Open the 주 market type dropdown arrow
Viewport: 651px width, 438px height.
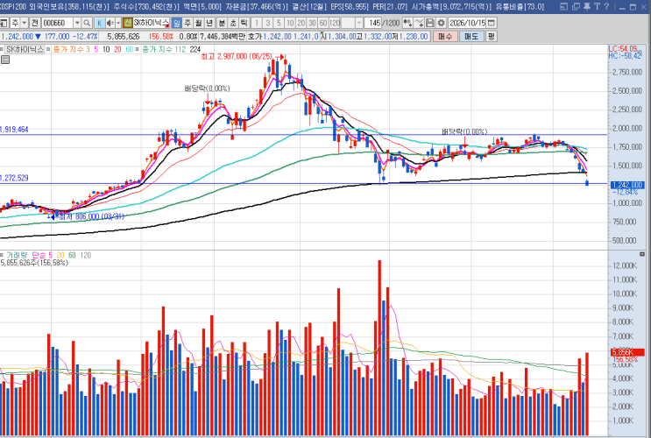(x=25, y=23)
